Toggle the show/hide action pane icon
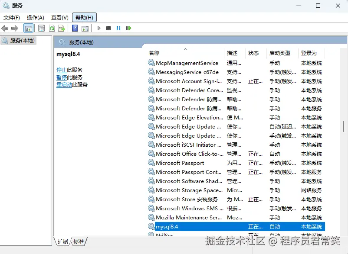Image resolution: width=348 pixels, height=254 pixels. point(85,28)
